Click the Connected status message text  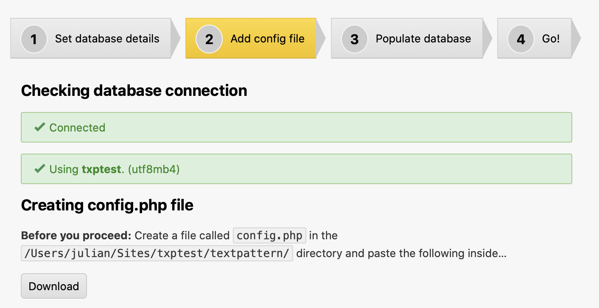point(77,128)
